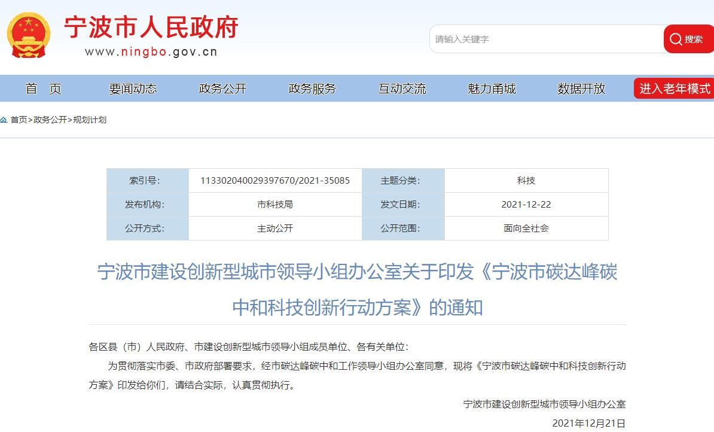Follow the 首页 breadcrumb link

(x=19, y=120)
